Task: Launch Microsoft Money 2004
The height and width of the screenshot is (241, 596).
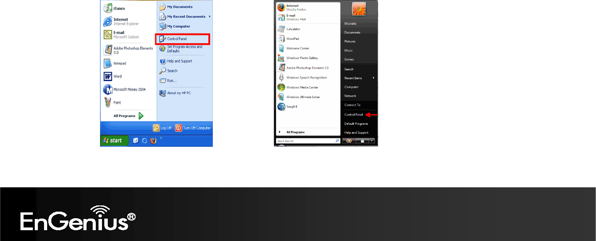Action: 124,90
